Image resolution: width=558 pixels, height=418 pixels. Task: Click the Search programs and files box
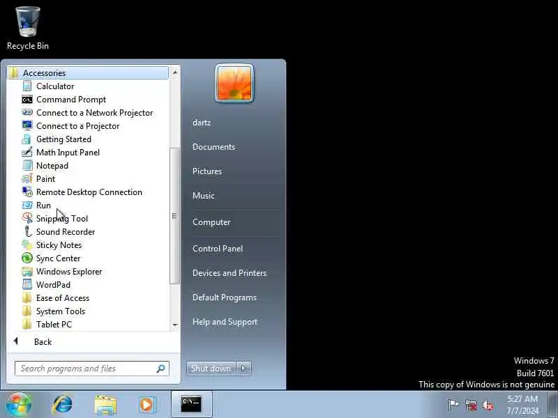pyautogui.click(x=92, y=369)
